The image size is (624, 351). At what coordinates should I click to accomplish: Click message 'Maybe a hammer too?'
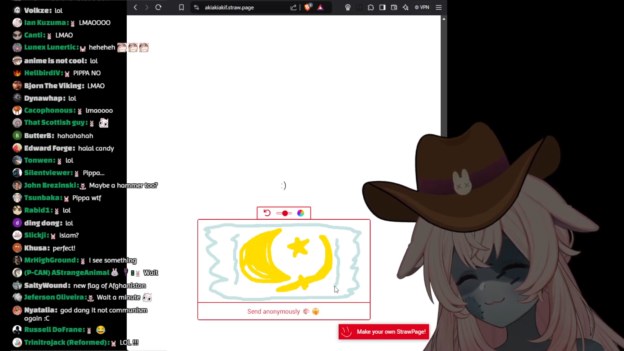(x=123, y=185)
